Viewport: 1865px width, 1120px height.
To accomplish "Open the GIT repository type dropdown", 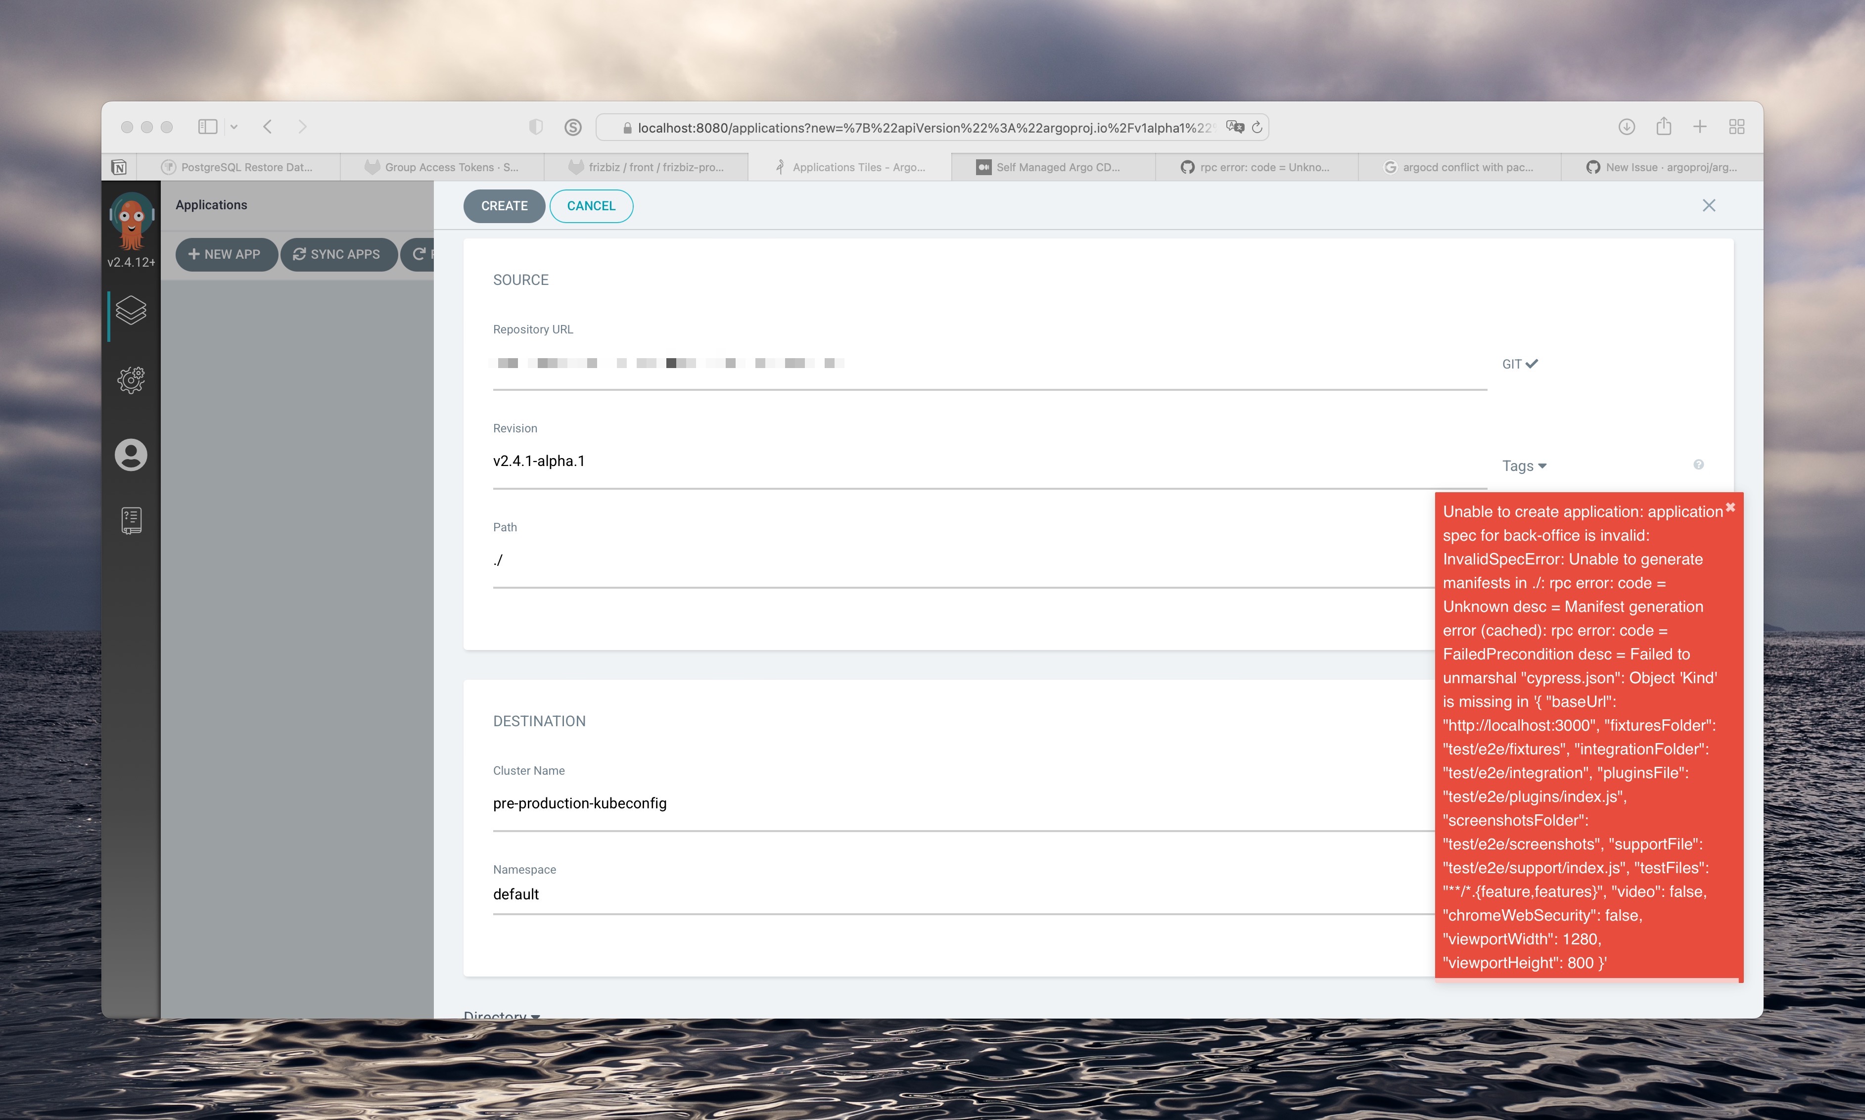I will click(1519, 364).
